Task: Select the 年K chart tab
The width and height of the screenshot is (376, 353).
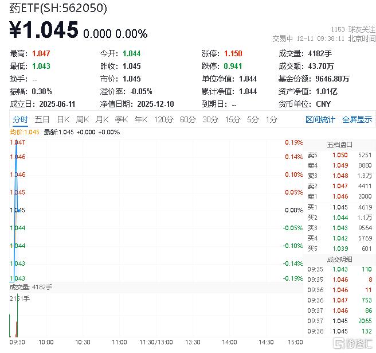Action: (141, 119)
